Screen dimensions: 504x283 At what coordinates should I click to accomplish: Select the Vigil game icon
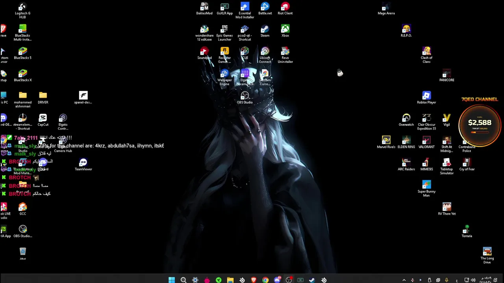[447, 120]
